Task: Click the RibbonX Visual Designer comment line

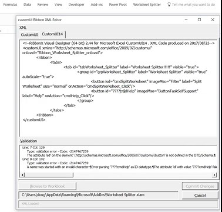Action: click(119, 43)
